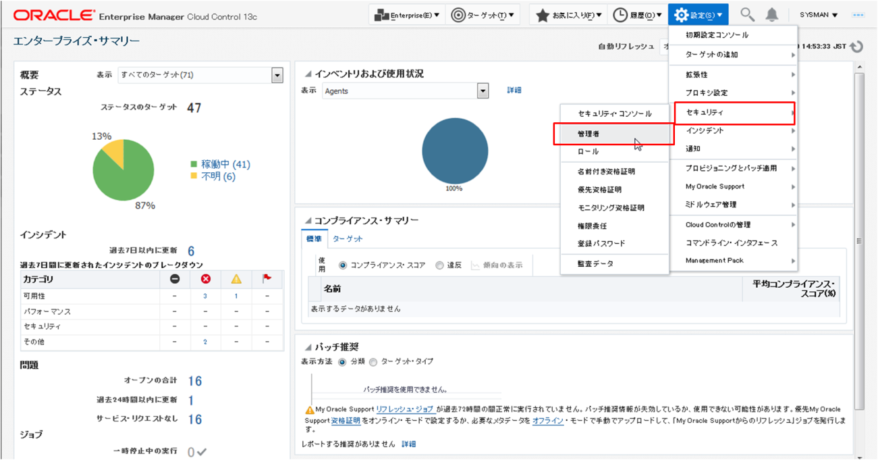Click the 2 in the その他 row

[205, 342]
